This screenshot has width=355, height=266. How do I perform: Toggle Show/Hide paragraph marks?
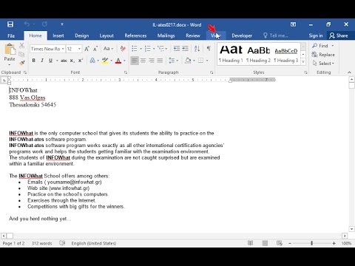click(209, 49)
